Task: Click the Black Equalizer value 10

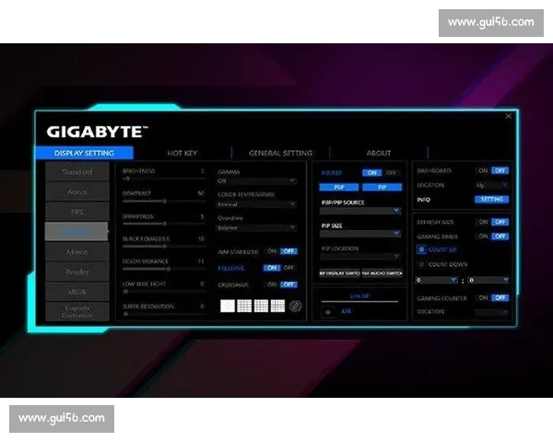Action: 201,238
